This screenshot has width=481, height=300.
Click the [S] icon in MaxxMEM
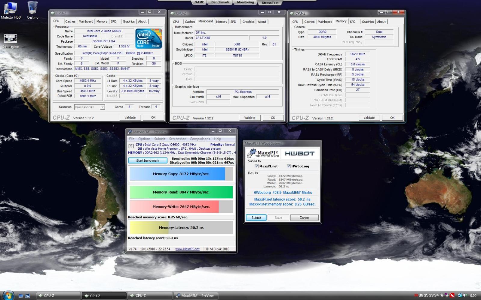[x=131, y=146]
